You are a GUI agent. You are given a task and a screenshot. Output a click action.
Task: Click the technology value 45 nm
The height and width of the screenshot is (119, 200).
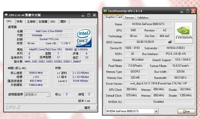(x=31, y=43)
